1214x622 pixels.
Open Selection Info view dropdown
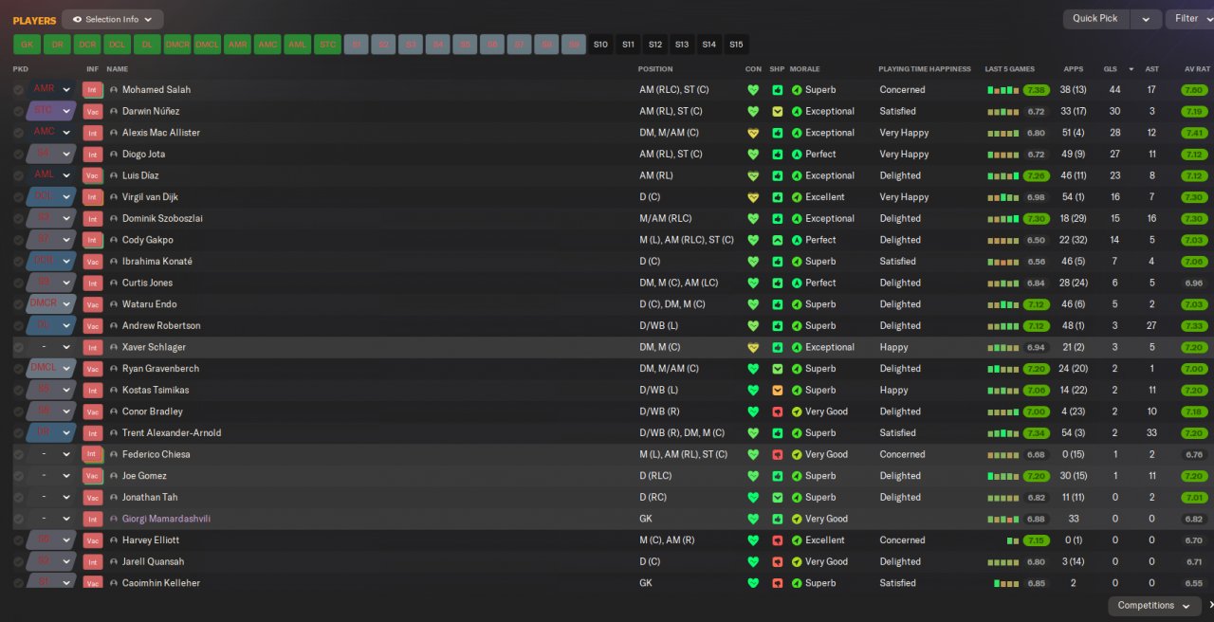(112, 19)
